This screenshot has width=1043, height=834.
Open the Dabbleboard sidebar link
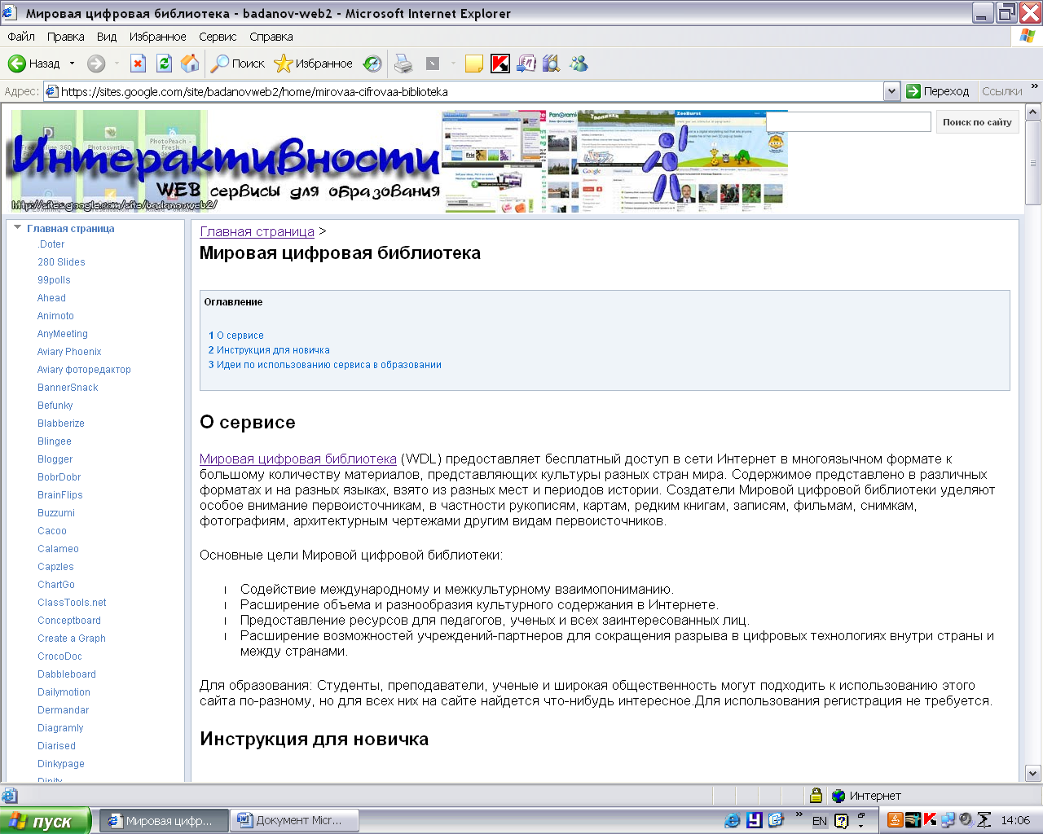click(67, 674)
